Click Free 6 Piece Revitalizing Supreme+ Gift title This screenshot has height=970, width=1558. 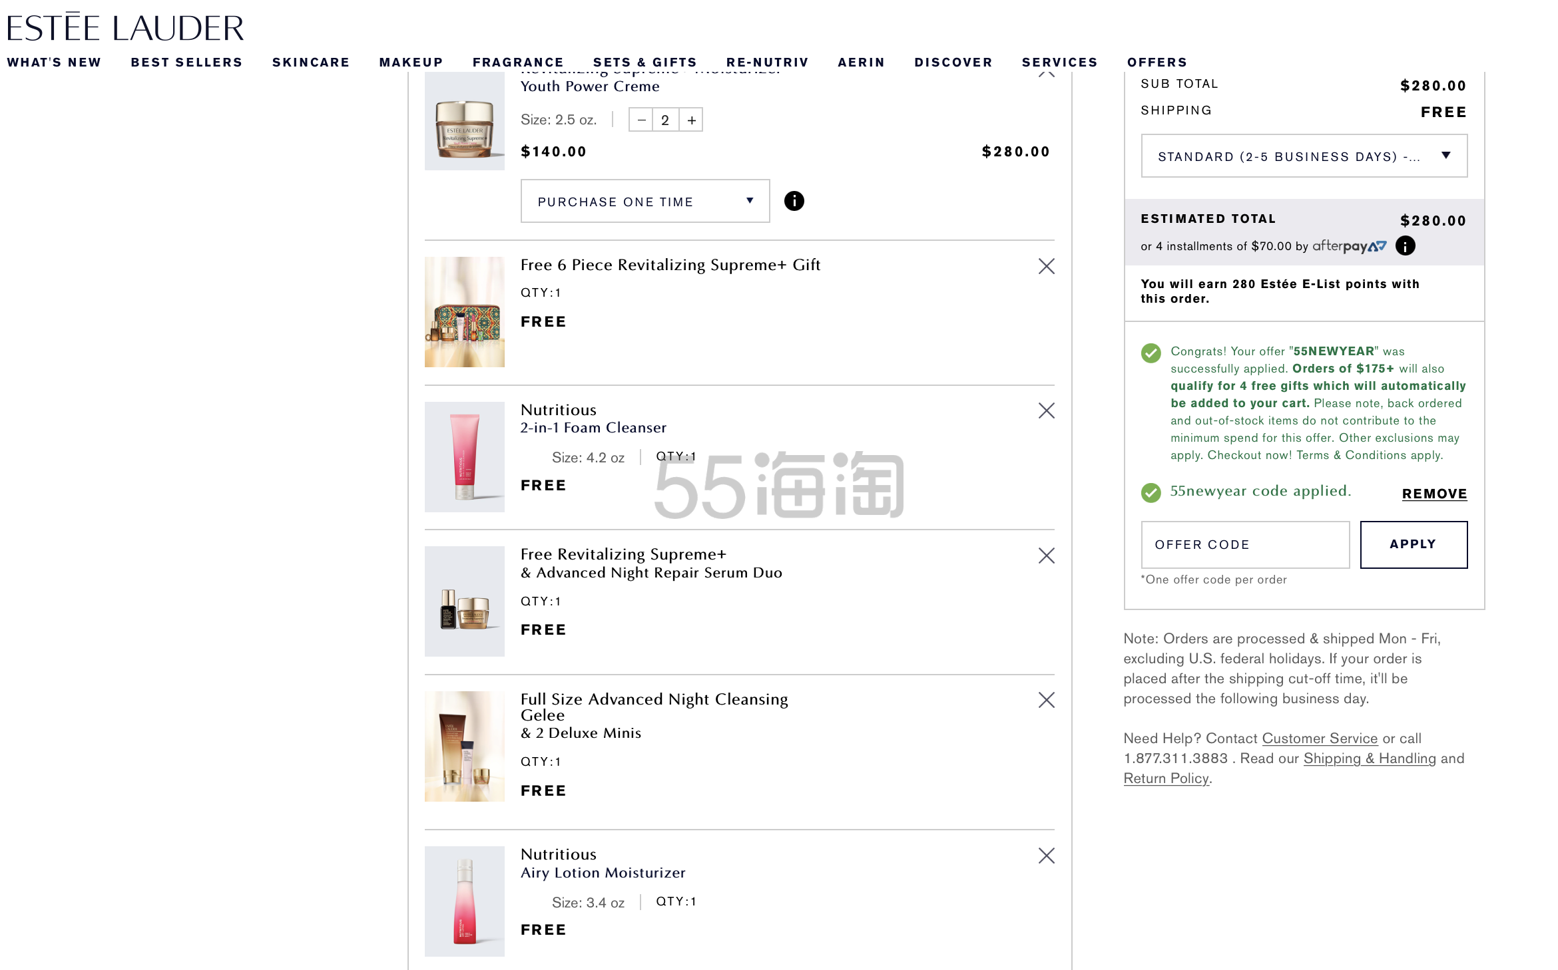(x=670, y=265)
